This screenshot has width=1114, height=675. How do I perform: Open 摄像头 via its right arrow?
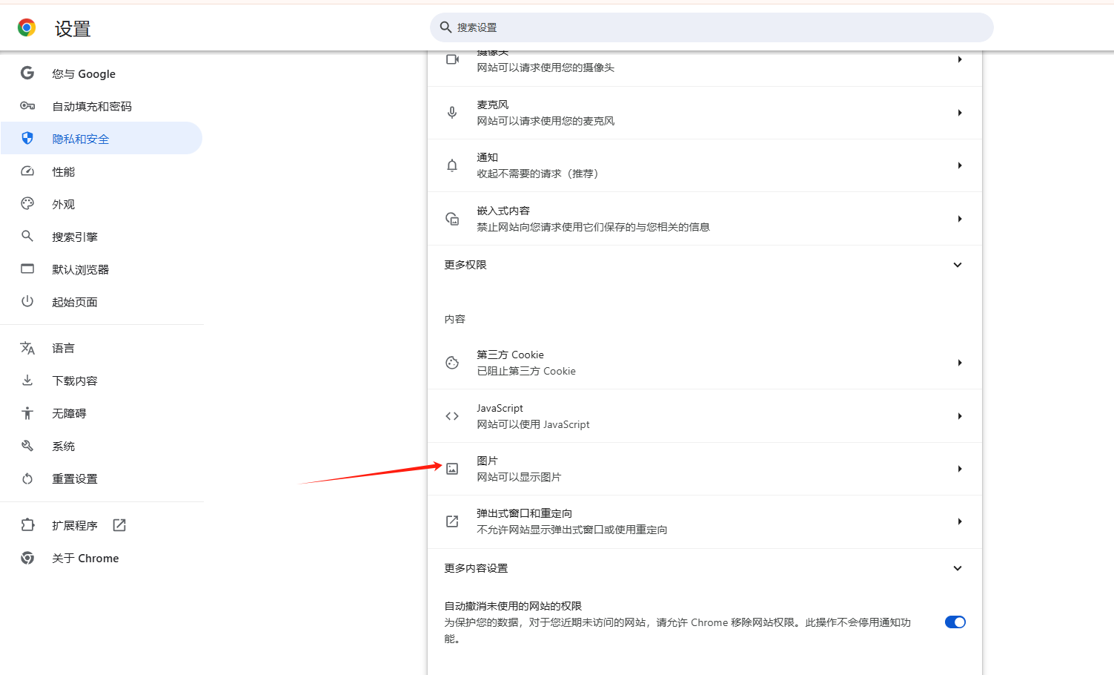click(x=960, y=59)
